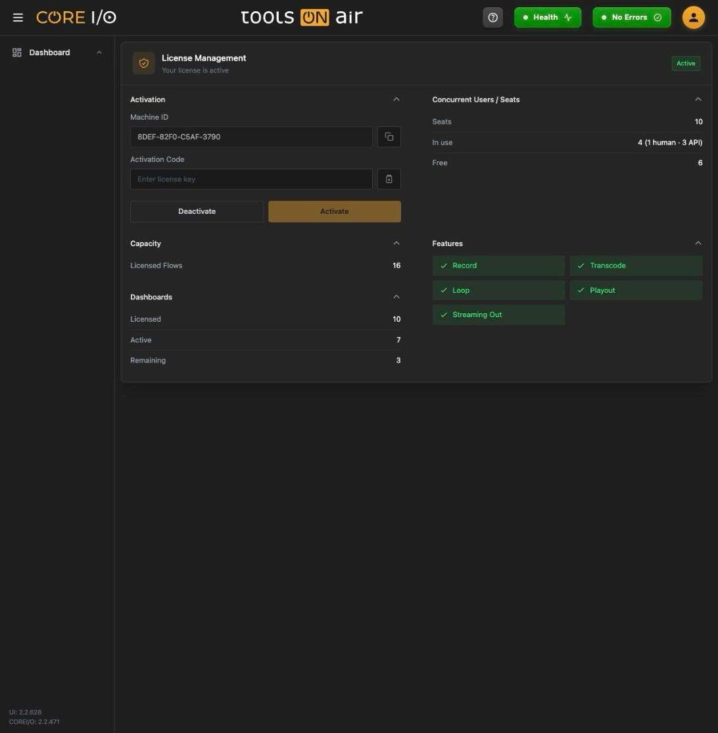Copy the Machine ID to clipboard
Viewport: 718px width, 733px height.
pos(389,137)
